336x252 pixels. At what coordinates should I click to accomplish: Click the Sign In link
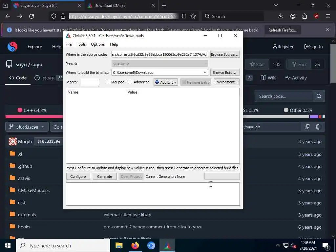point(313,47)
